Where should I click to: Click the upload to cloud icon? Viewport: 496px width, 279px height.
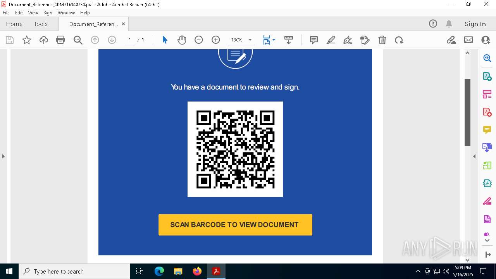(44, 40)
